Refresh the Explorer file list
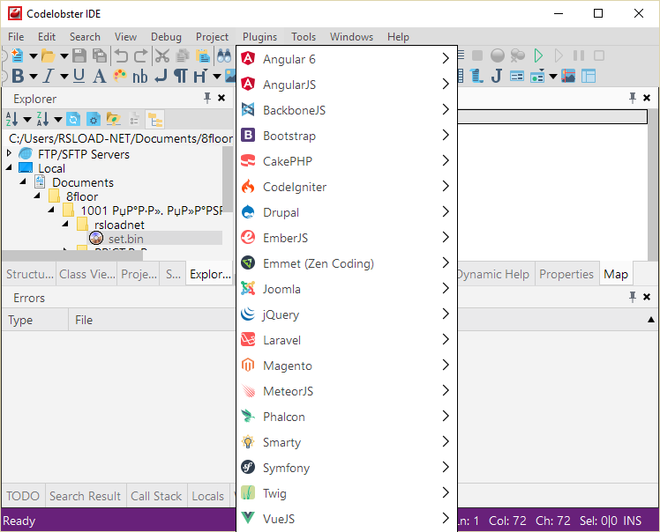Viewport: 660px width, 532px height. [x=73, y=120]
